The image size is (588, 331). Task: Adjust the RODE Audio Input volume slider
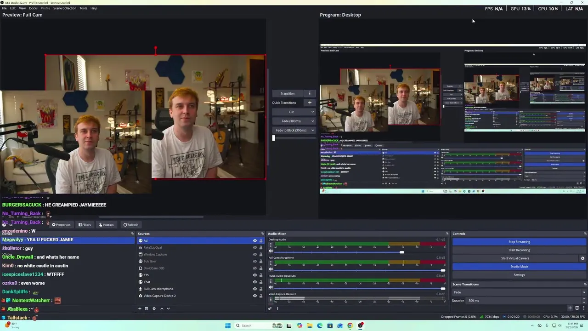[x=360, y=288]
